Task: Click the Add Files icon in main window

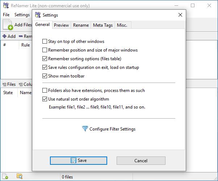Action: [x=8, y=25]
